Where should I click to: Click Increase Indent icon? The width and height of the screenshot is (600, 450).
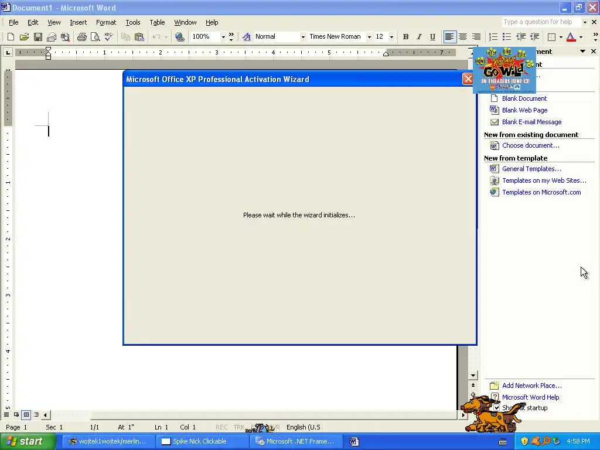click(x=534, y=37)
